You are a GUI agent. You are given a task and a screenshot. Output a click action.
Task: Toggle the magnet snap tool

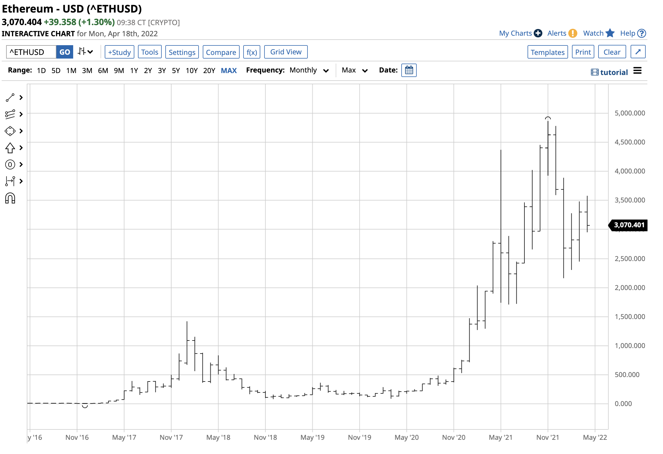click(10, 198)
